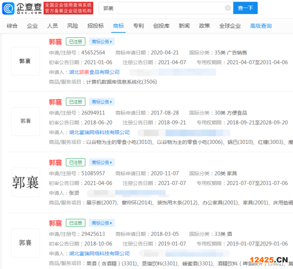Click 已注册 badge of trademark 26094911
This screenshot has height=269, width=293.
76,102
